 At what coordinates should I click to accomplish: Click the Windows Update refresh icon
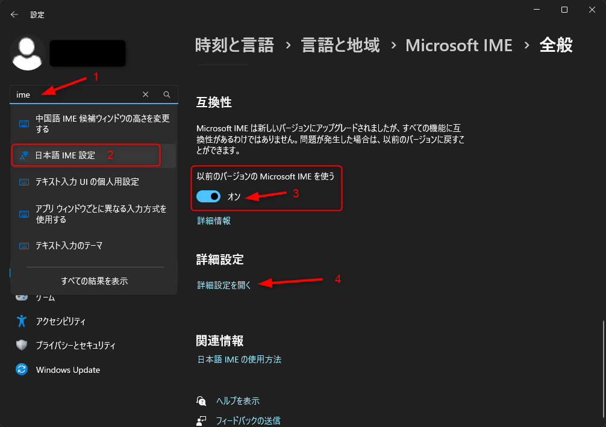[22, 369]
